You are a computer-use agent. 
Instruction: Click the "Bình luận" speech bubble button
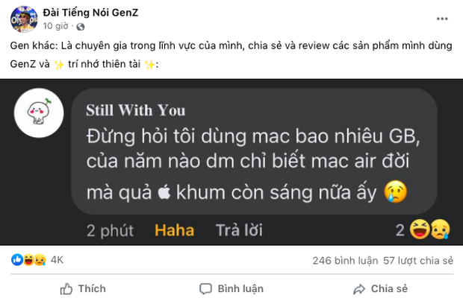click(232, 288)
